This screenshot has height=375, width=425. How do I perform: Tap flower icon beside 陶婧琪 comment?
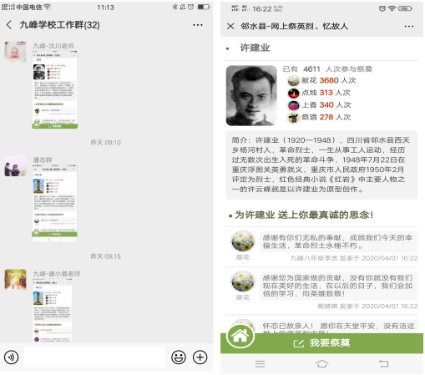coord(243,281)
